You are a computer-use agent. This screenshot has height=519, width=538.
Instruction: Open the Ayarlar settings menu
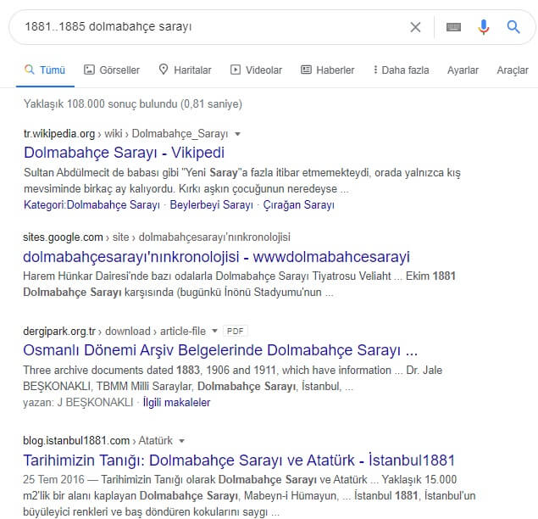click(463, 70)
